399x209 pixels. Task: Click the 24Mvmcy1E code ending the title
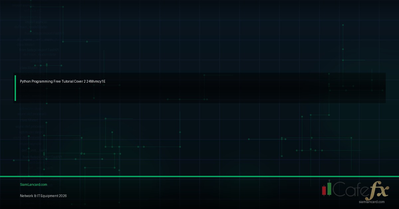click(96, 81)
